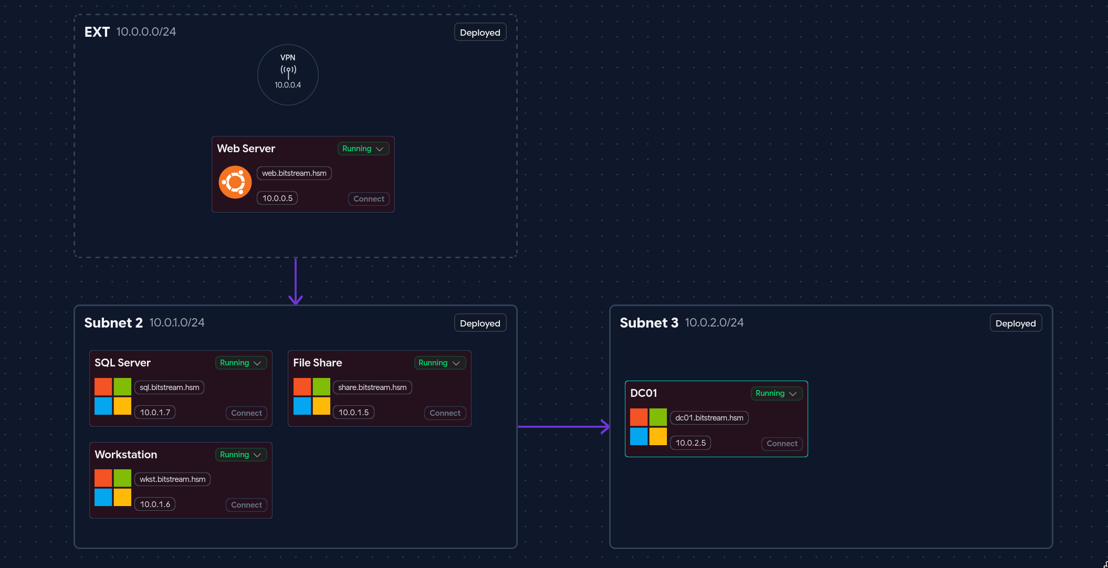The height and width of the screenshot is (568, 1108).
Task: Click the VPN address 10.0.0.4
Action: tap(288, 85)
